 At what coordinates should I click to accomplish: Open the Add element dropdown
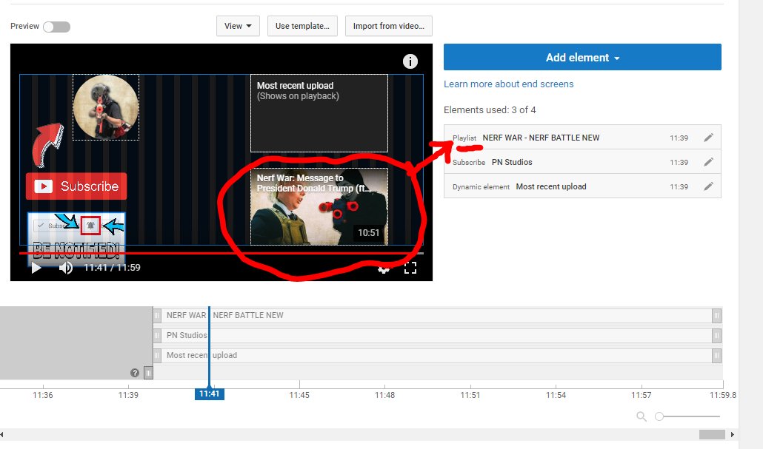pyautogui.click(x=582, y=58)
